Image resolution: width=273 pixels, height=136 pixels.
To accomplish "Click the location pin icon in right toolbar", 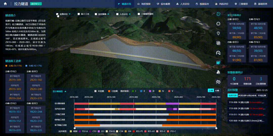I will (218, 33).
